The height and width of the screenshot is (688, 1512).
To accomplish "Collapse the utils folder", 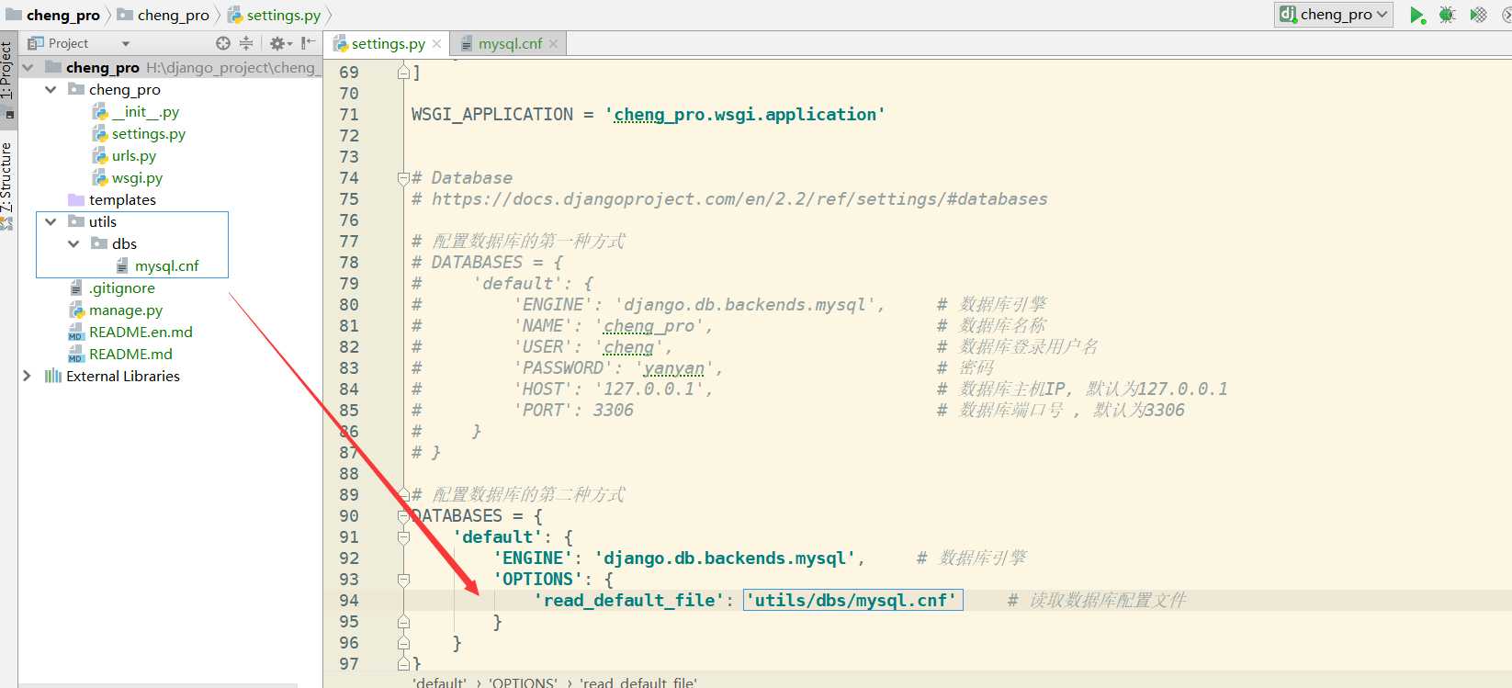I will (x=51, y=221).
